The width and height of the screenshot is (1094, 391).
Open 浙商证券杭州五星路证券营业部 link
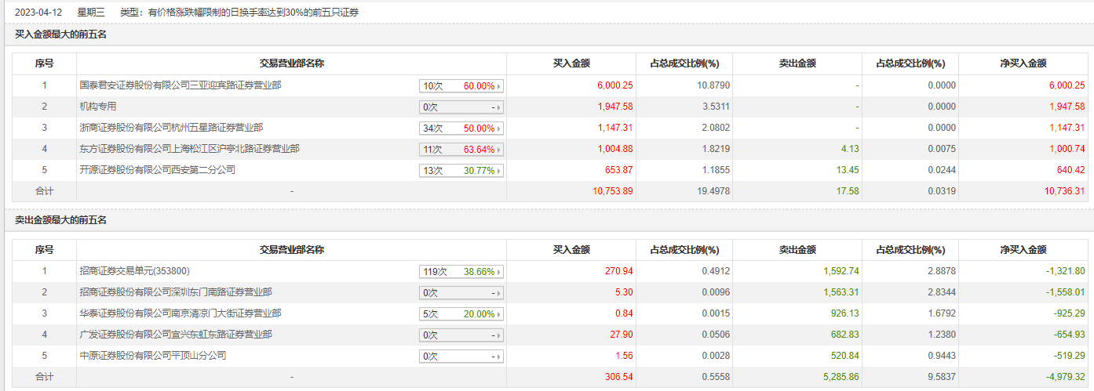(171, 128)
